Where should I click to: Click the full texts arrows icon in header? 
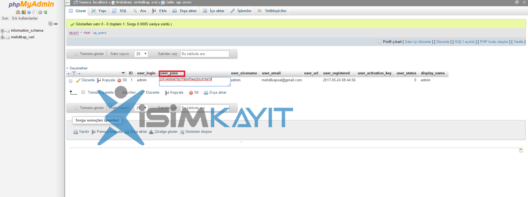coord(74,74)
